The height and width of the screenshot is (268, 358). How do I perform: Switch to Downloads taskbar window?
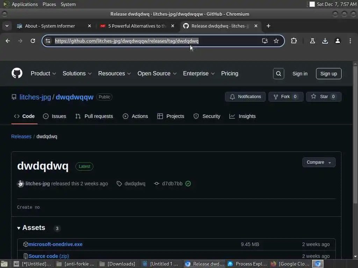coord(117,264)
